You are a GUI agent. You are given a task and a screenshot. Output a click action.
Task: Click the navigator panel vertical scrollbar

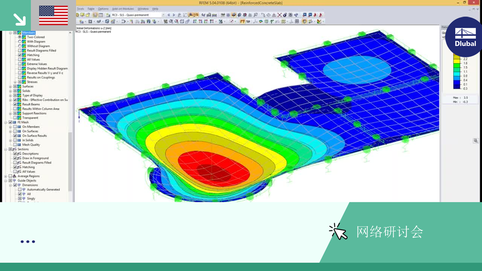tap(70, 117)
